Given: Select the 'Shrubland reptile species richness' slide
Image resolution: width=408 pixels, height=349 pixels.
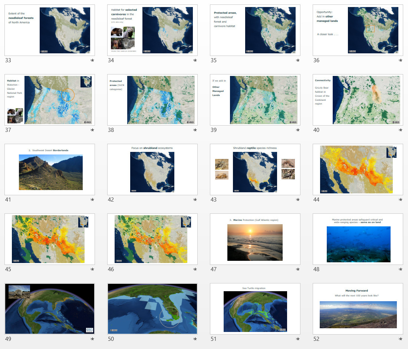Looking at the screenshot, I should (x=255, y=169).
